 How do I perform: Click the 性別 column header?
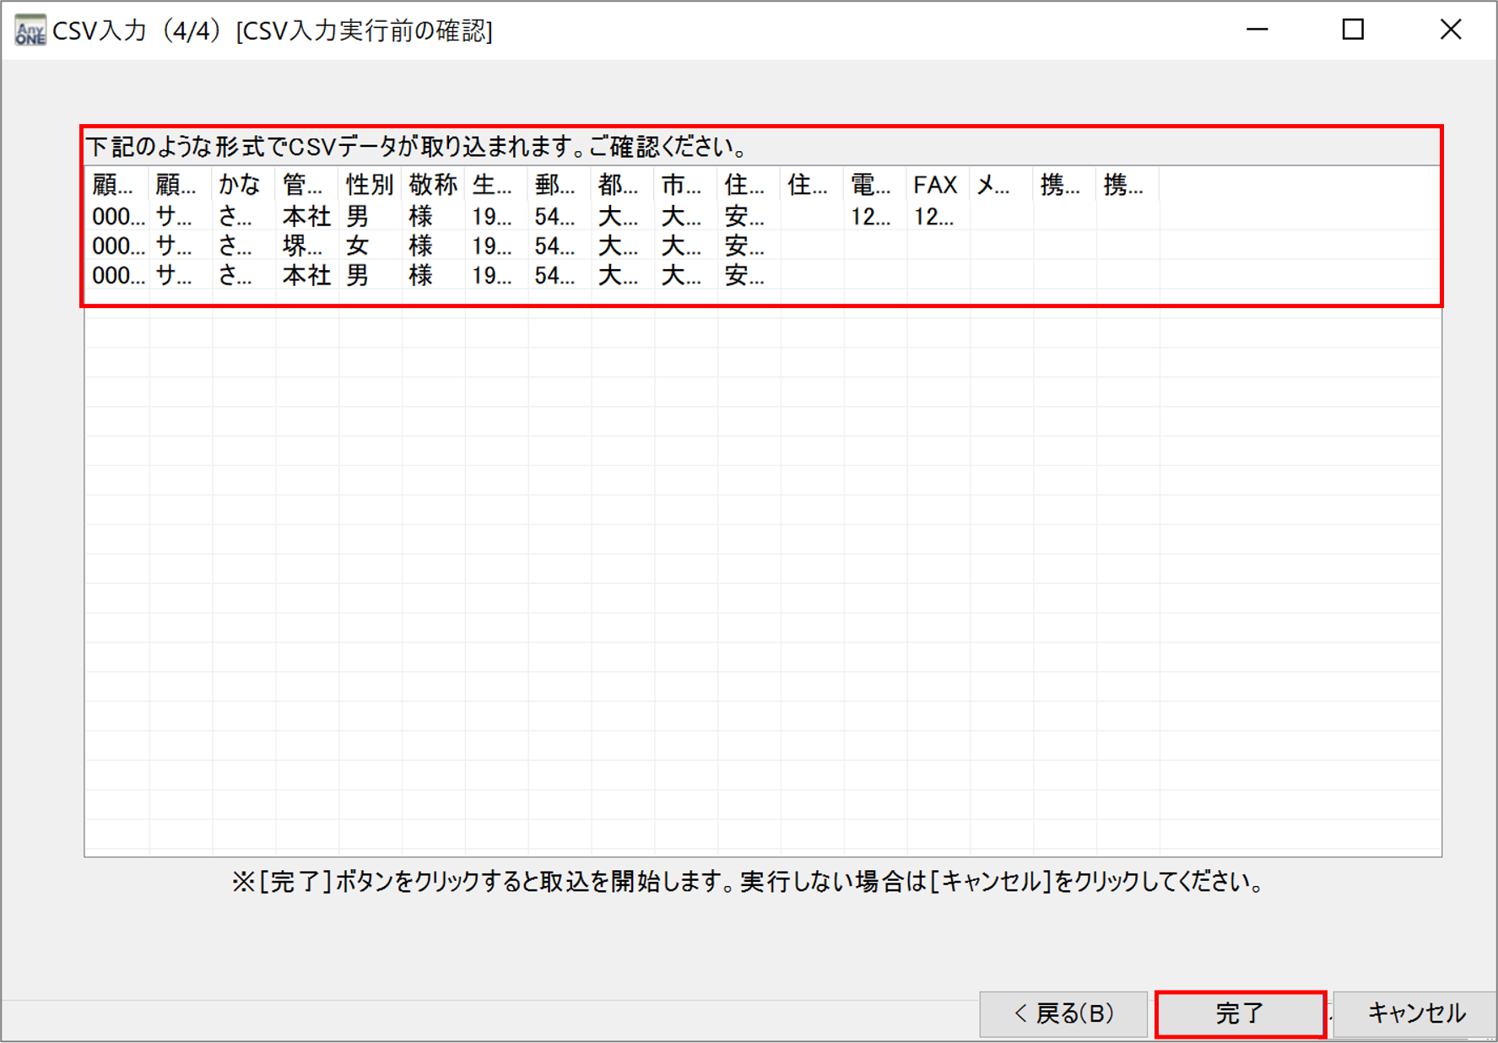pyautogui.click(x=370, y=186)
